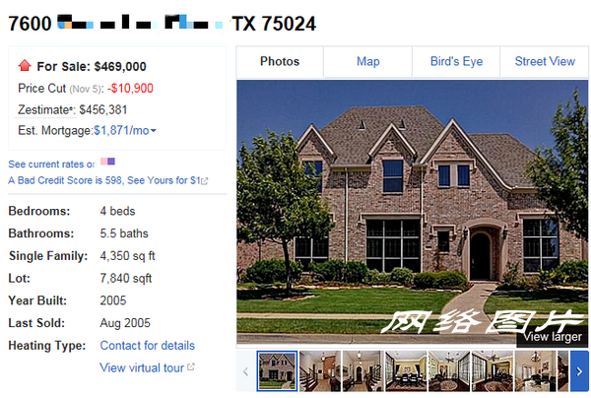This screenshot has width=591, height=398.
Task: Click View larger on the photo
Action: [x=553, y=337]
